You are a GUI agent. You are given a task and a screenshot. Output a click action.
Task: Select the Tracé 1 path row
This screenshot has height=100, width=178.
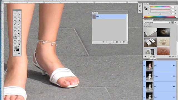tap(109, 16)
